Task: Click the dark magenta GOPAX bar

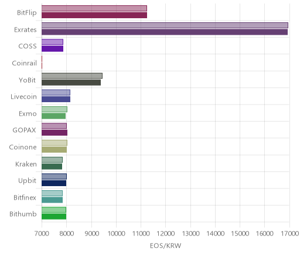Action: coord(54,133)
